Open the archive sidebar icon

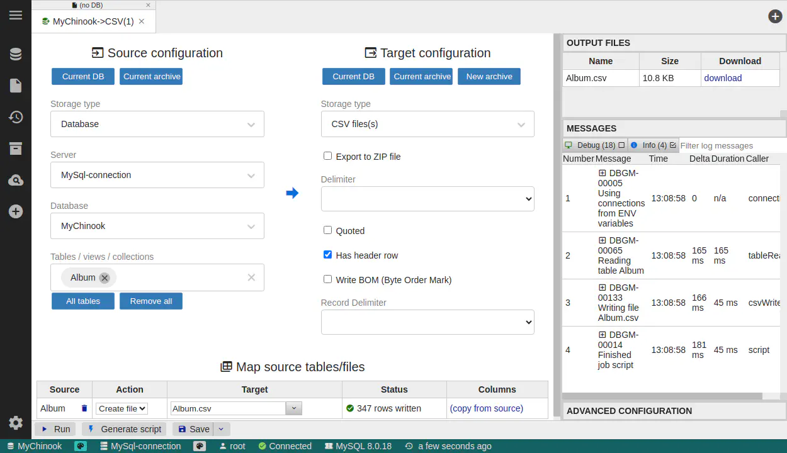(x=16, y=148)
